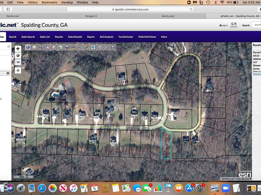Open the Wi-Fi status menu
Screen dimensions: 261x195
222,2
